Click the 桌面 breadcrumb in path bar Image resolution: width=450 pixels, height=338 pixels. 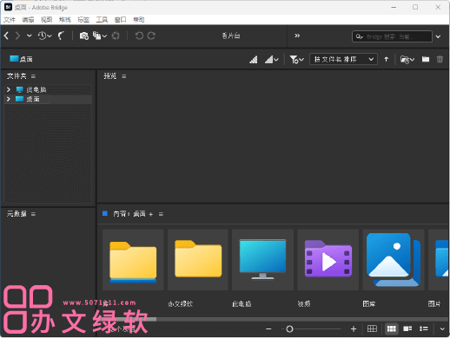point(21,59)
